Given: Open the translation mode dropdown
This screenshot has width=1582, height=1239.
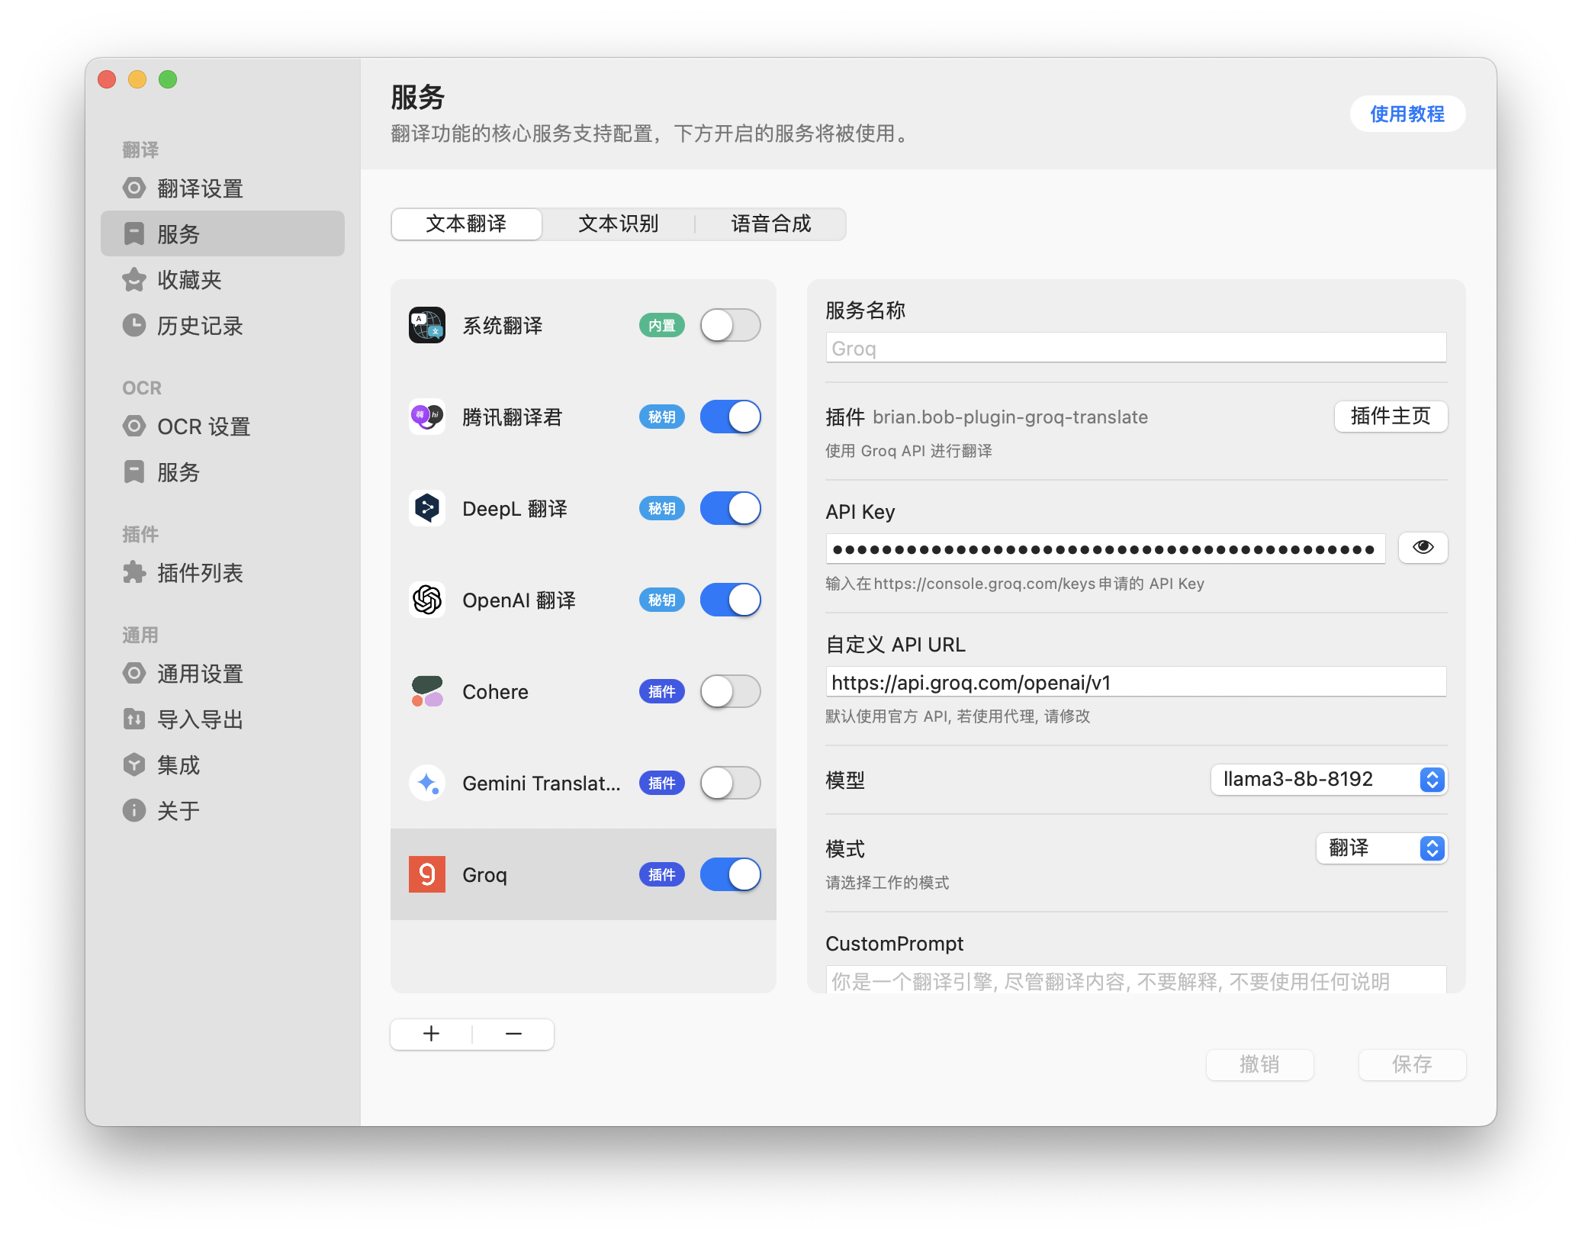Looking at the screenshot, I should [x=1381, y=848].
